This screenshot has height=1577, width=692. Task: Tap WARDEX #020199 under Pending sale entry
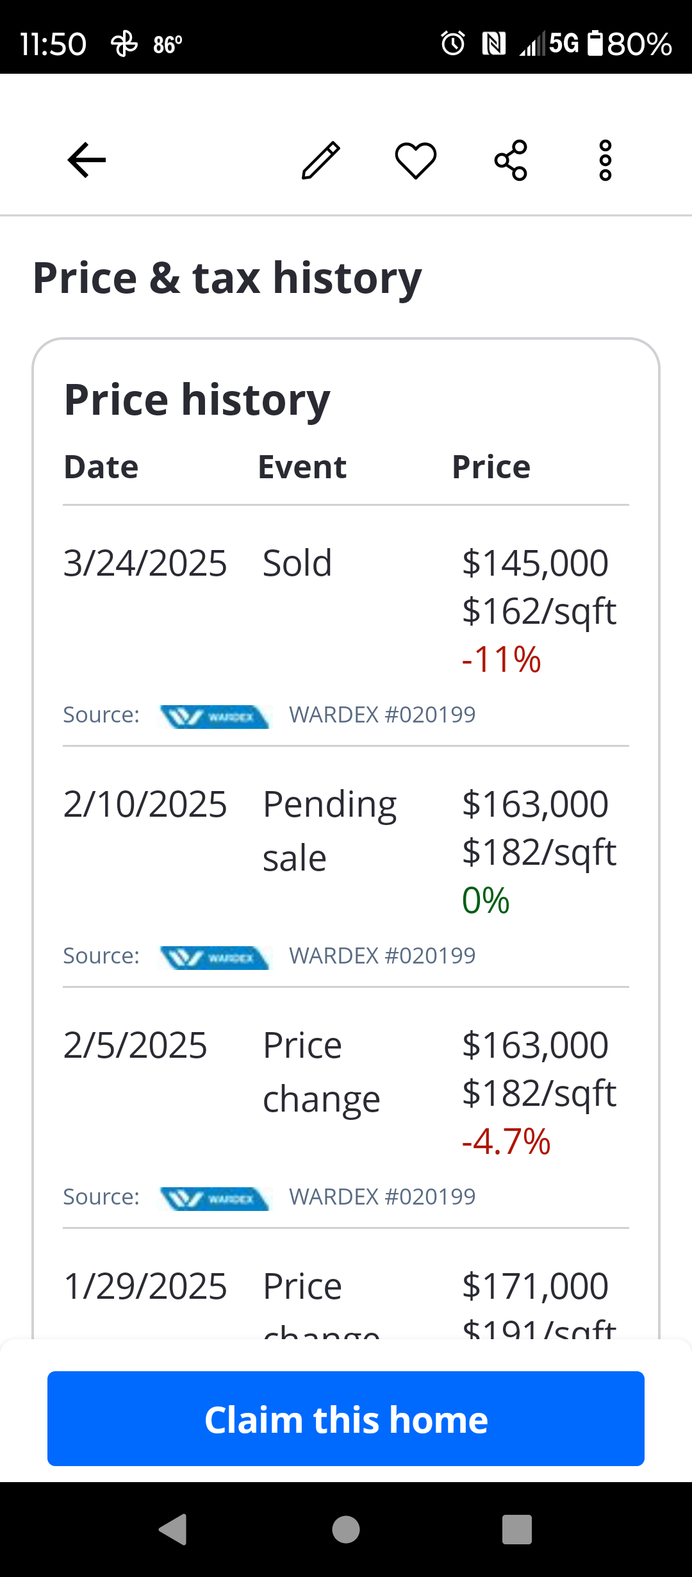point(382,956)
